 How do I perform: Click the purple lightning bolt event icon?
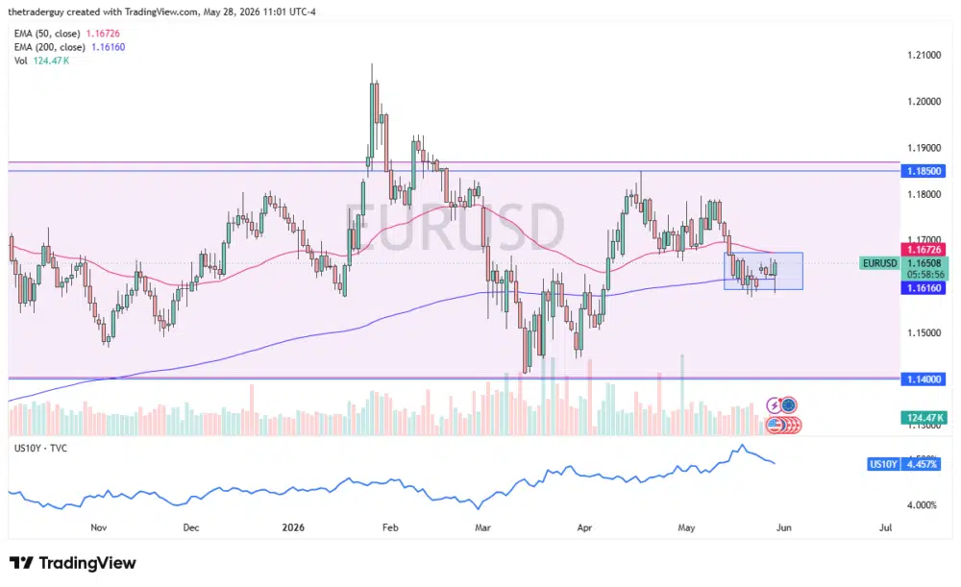(774, 405)
